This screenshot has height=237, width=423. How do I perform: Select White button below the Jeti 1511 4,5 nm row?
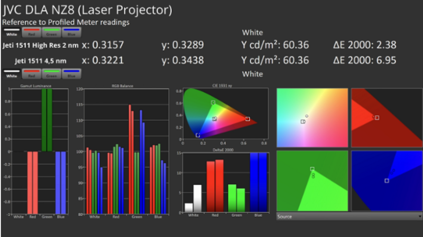pos(12,74)
